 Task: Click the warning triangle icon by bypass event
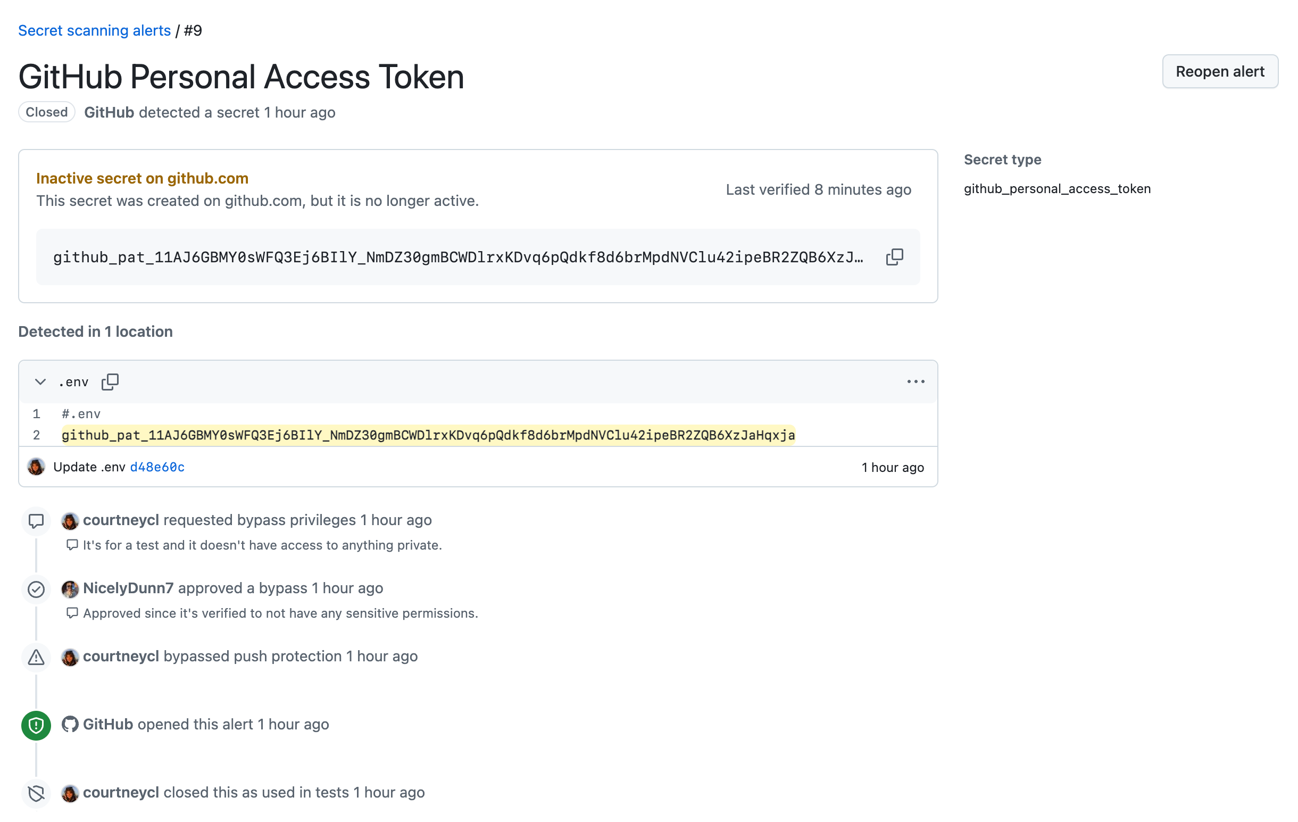tap(37, 657)
